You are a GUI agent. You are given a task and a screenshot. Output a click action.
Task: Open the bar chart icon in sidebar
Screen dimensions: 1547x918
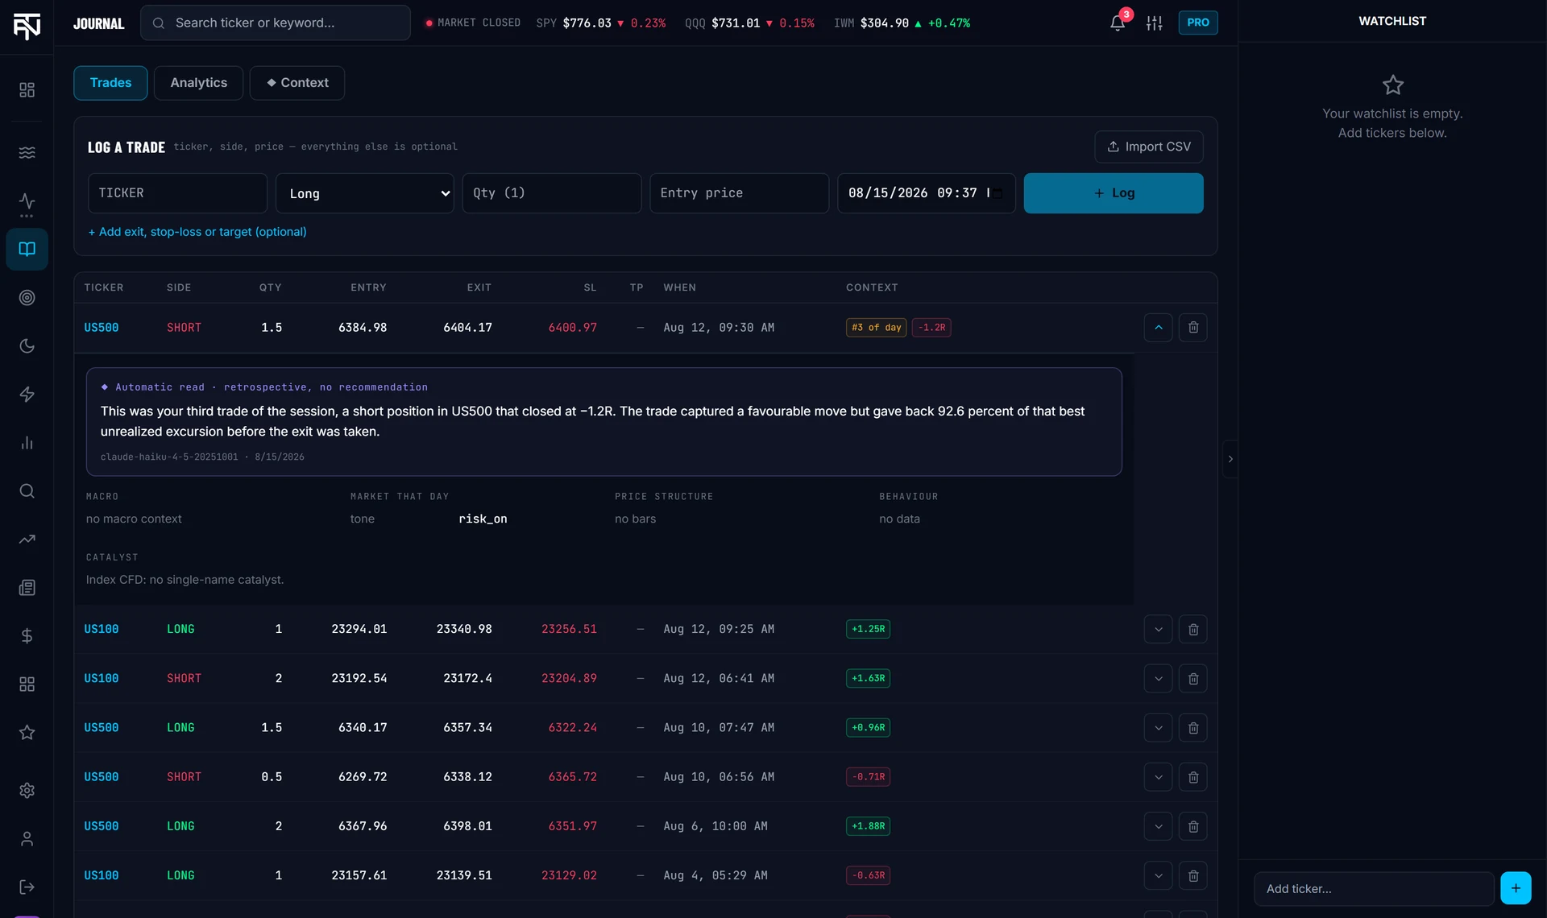point(27,443)
